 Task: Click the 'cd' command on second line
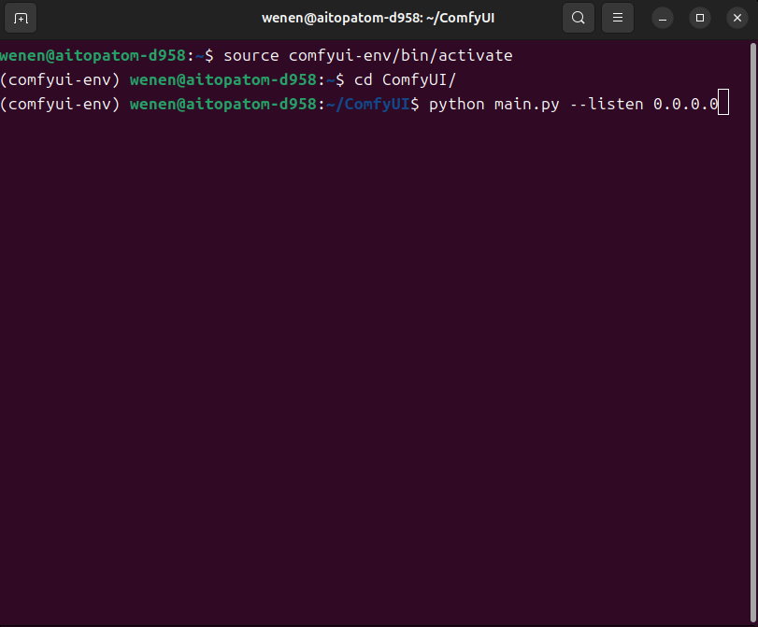click(363, 79)
